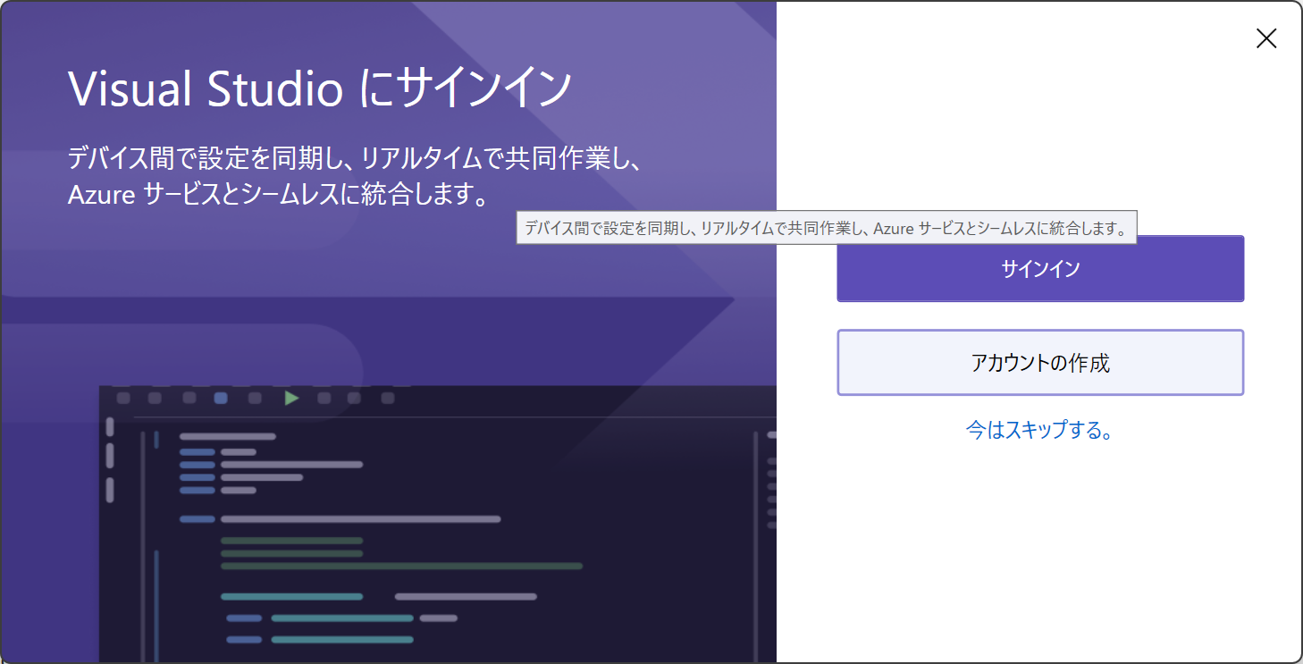Click the サインイン button
Viewport: 1303px width, 664px height.
1040,268
